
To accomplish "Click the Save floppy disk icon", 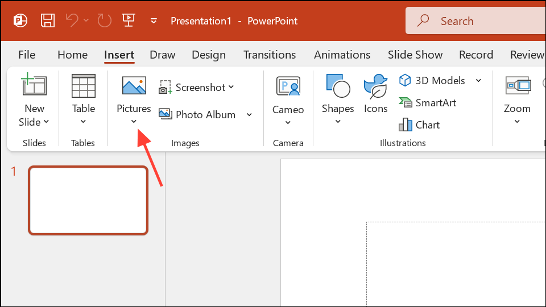I will click(47, 20).
